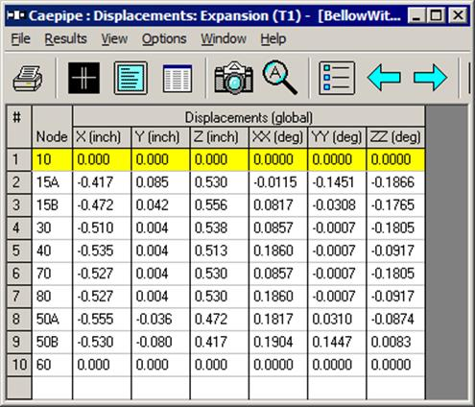475x407 pixels.
Task: Click the camera snapshot icon
Action: coord(234,78)
